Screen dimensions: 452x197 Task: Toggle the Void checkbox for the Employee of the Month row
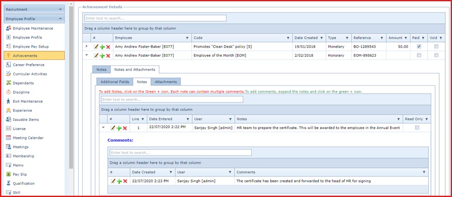pos(436,55)
